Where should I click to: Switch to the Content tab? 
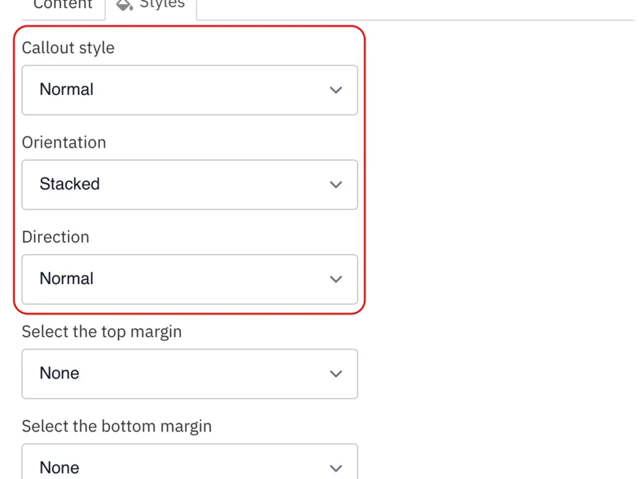click(63, 5)
